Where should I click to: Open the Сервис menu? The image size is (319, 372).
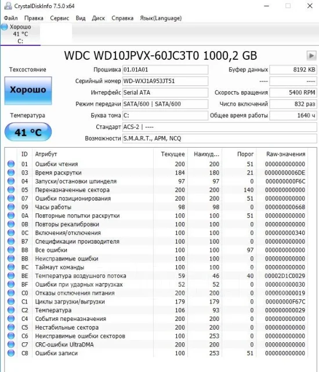click(59, 18)
